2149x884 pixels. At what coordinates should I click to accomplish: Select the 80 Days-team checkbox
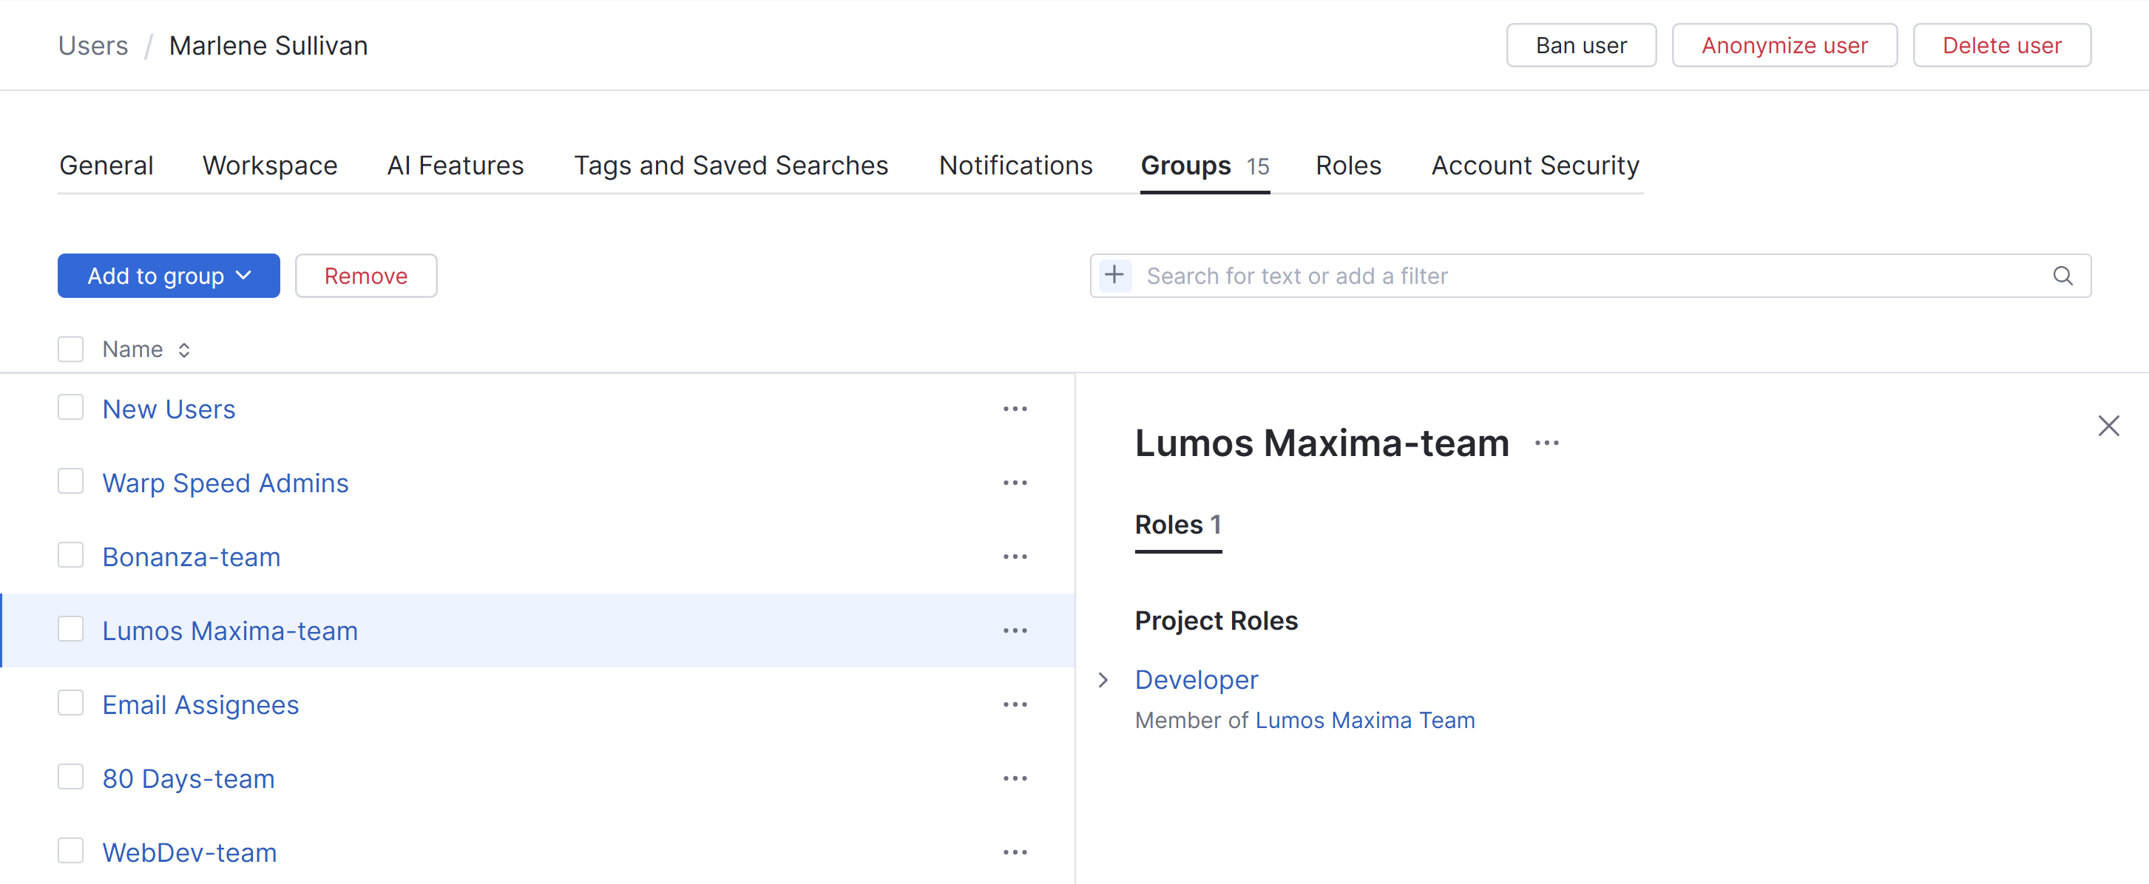(x=71, y=778)
